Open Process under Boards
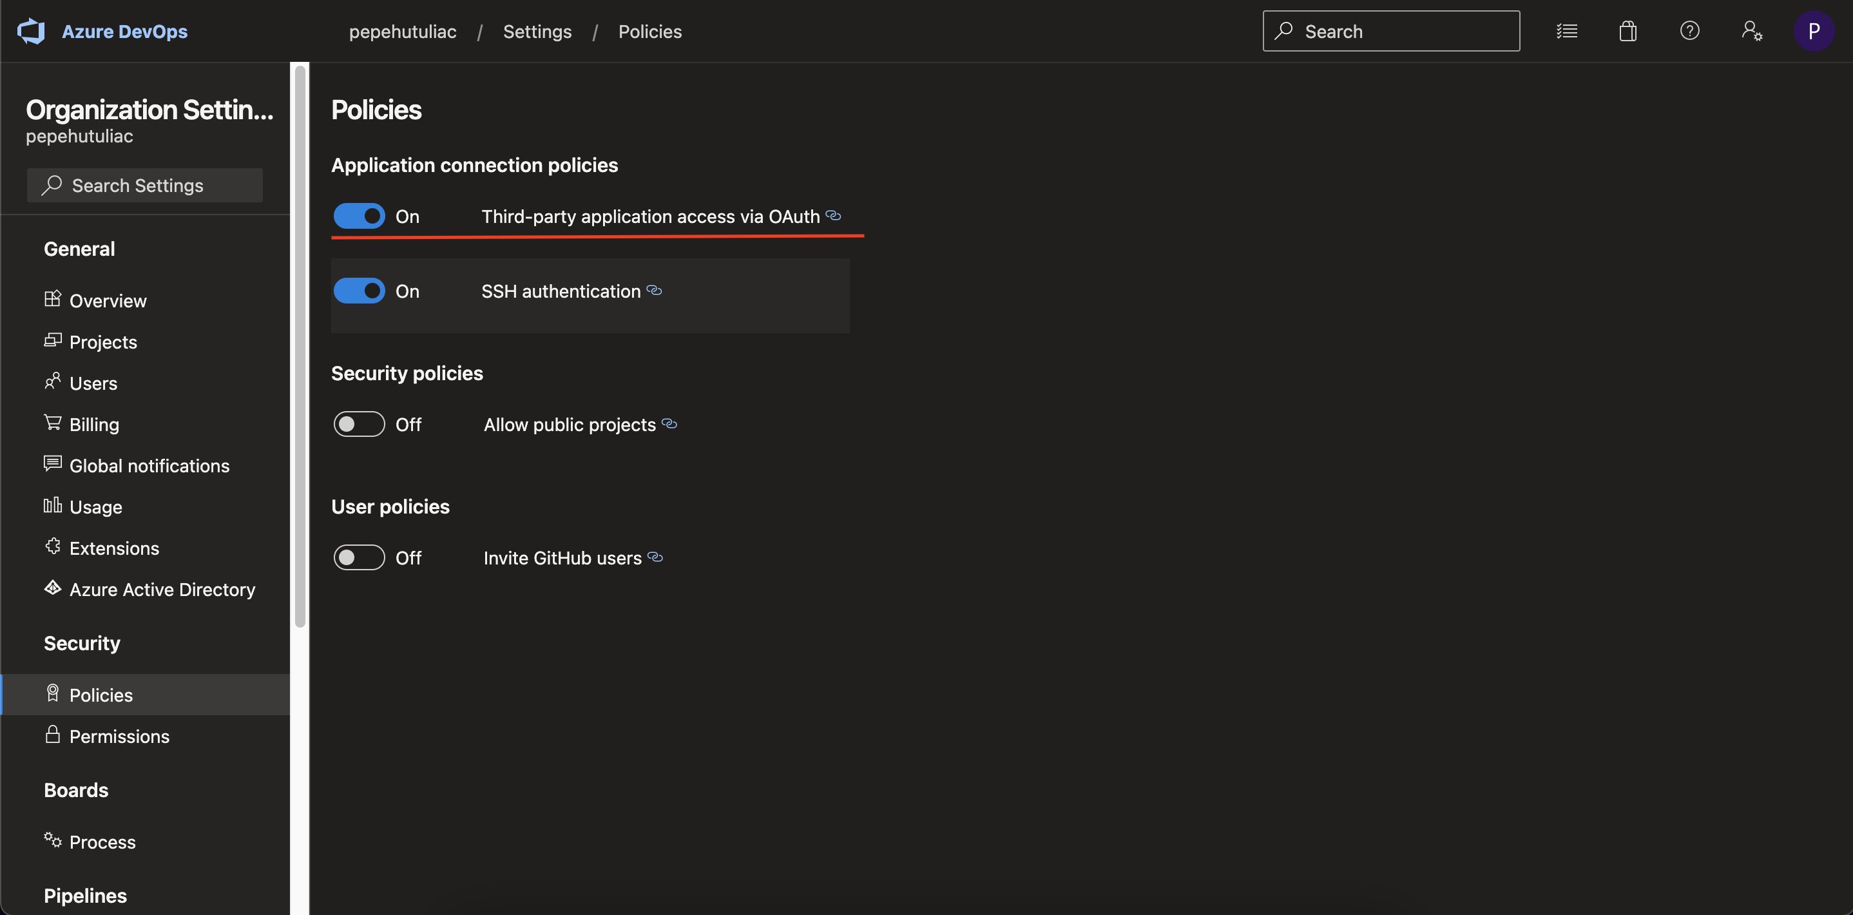 (x=144, y=842)
